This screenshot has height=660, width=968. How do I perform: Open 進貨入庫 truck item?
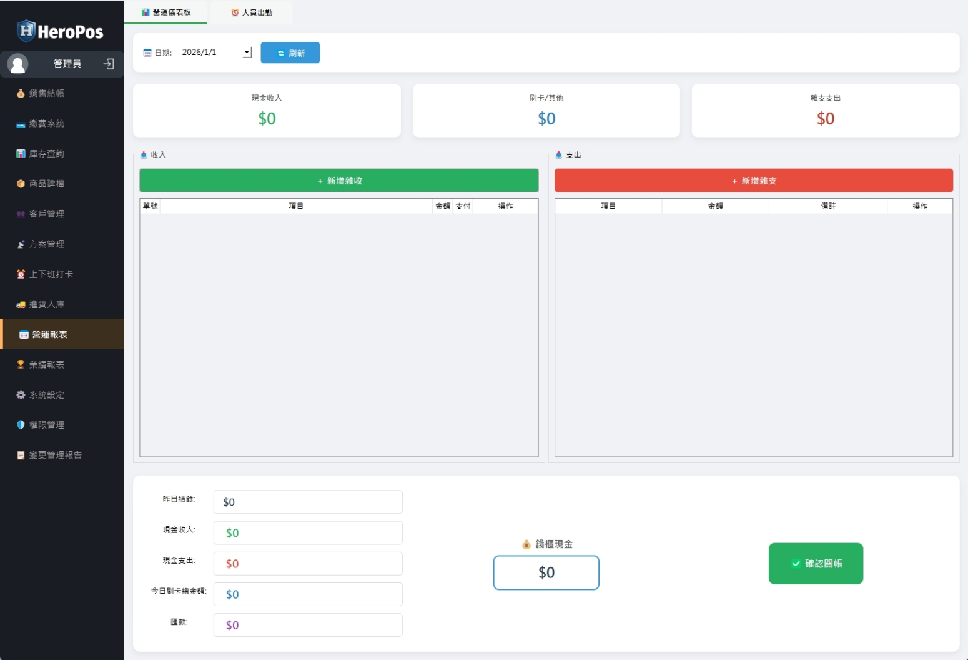[x=47, y=304]
